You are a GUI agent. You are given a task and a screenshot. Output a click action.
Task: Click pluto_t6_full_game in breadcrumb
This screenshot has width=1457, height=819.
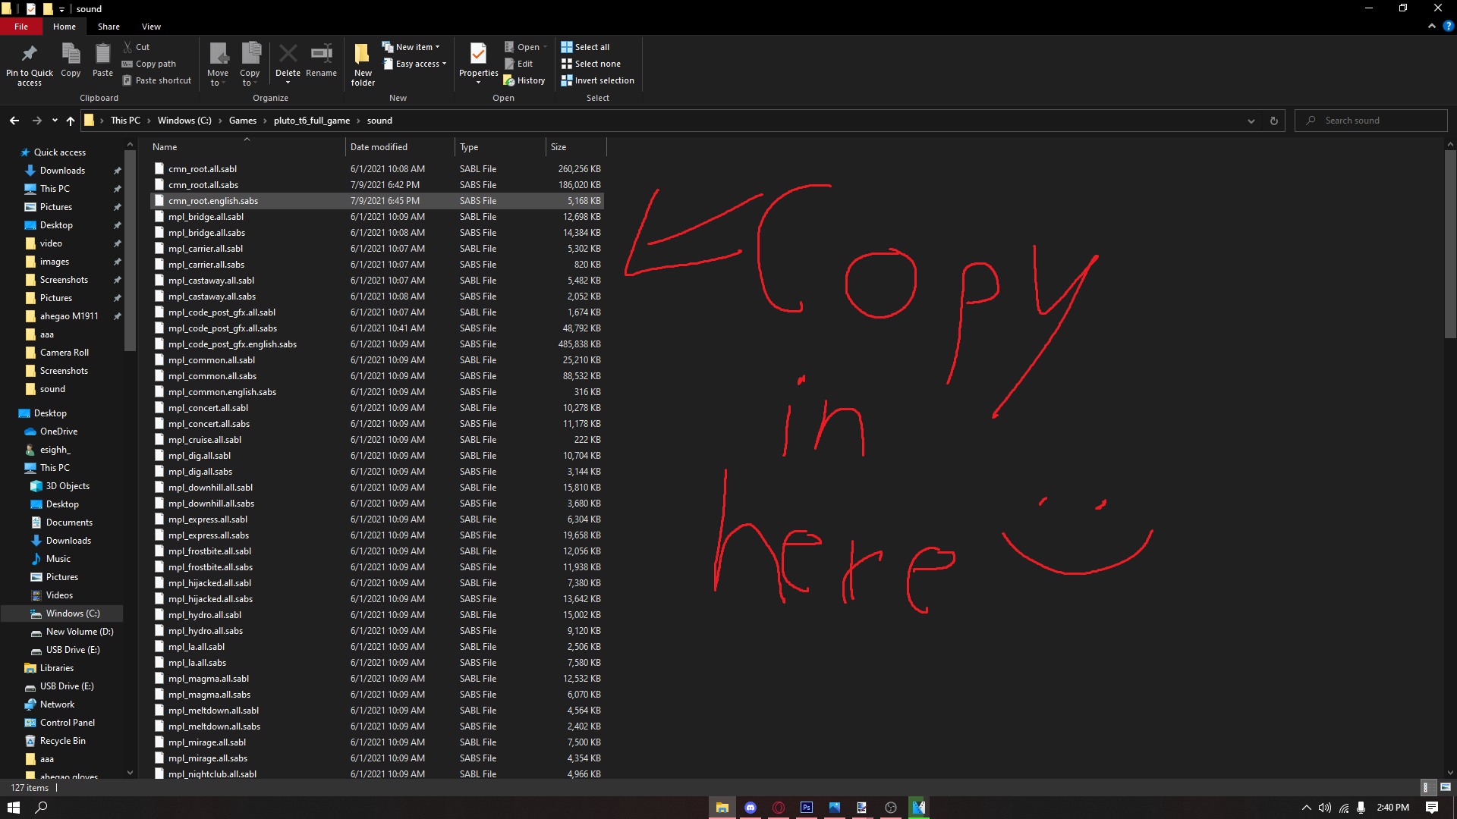coord(312,121)
